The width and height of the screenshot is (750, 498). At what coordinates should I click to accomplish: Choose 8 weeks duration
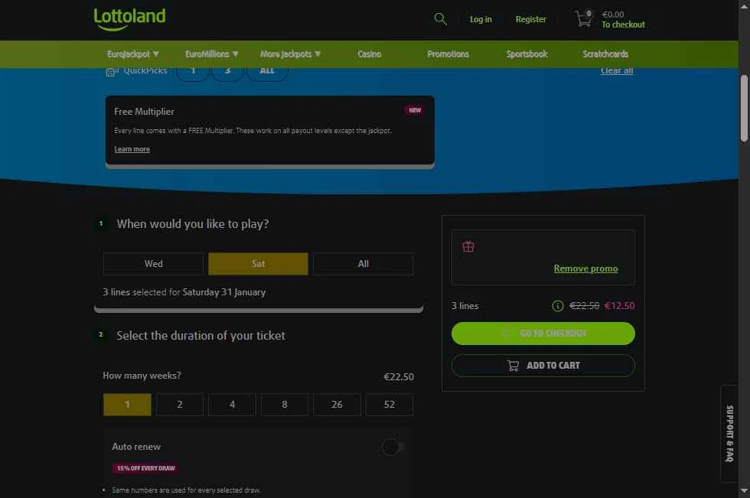[x=285, y=405]
